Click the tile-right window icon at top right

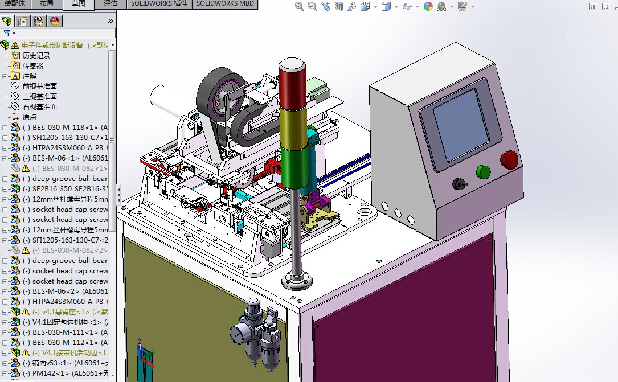tap(606, 6)
